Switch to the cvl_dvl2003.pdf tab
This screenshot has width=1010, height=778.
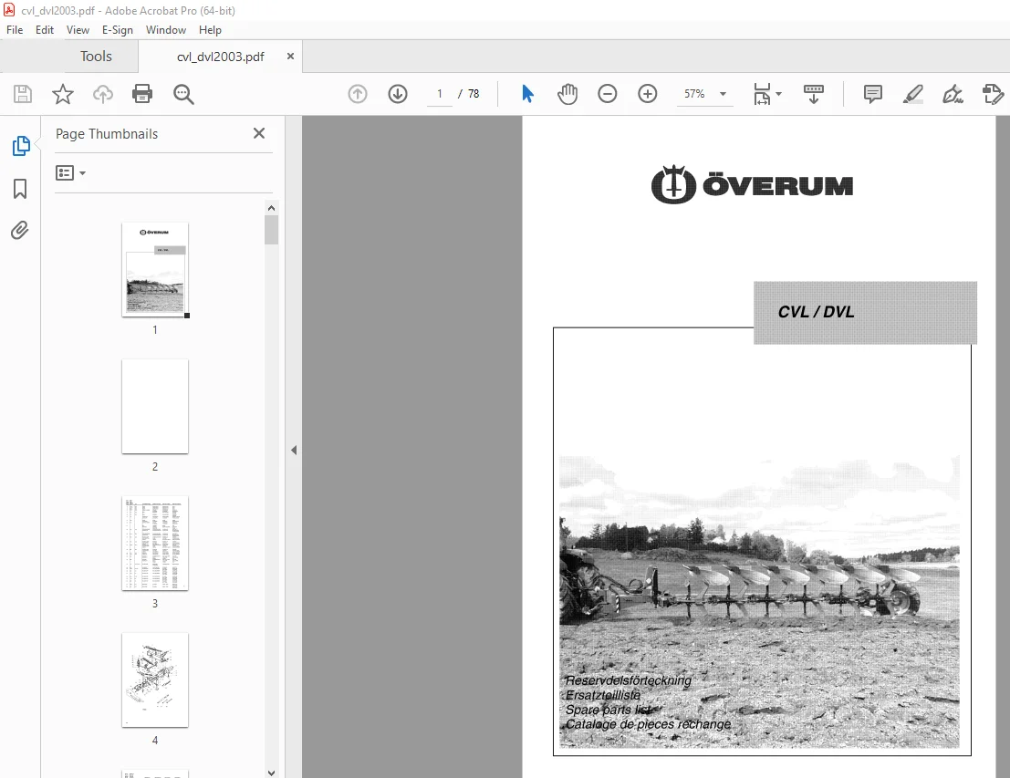pos(220,57)
